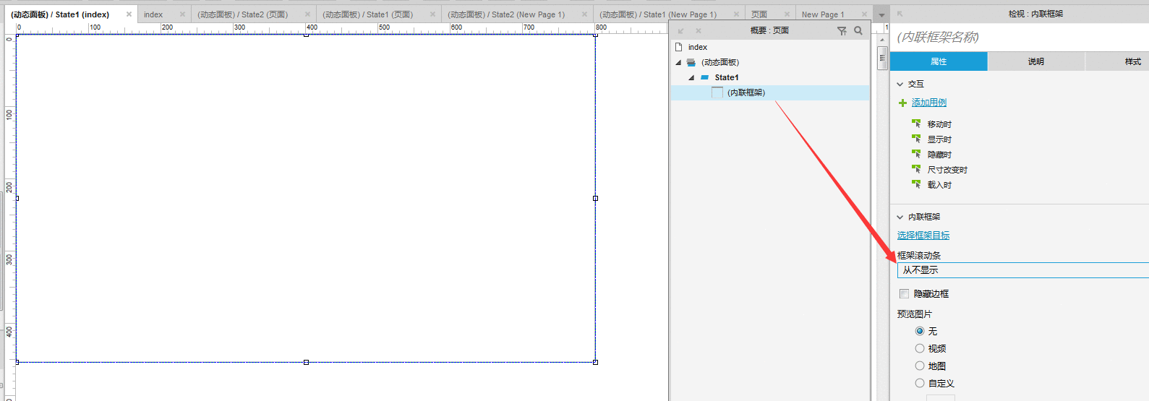Click the index page icon in outline
The width and height of the screenshot is (1149, 401).
pos(679,47)
